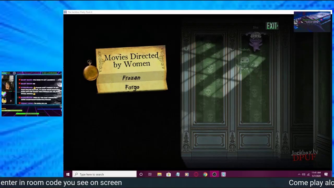
Task: Click the '110 LEMONS' overlay text
Action: click(x=49, y=73)
